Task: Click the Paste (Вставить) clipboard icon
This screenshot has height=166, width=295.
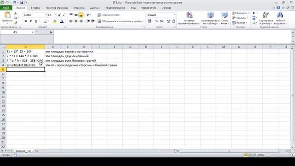Action: coord(7,15)
